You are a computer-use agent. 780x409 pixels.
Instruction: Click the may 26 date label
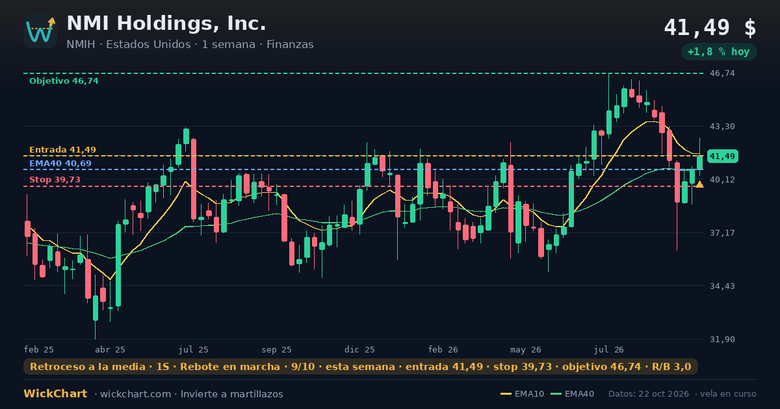526,349
